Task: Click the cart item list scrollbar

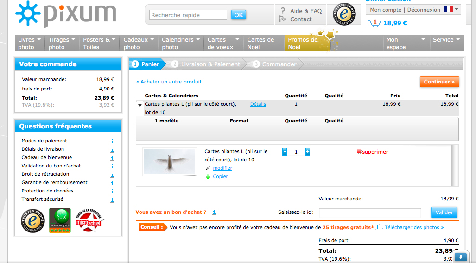Action: 455,166
